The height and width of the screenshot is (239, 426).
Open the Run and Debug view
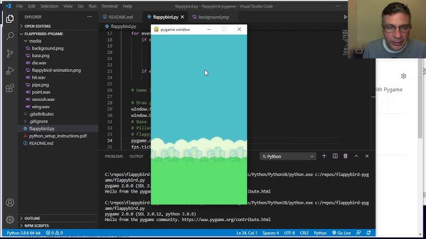tap(10, 71)
